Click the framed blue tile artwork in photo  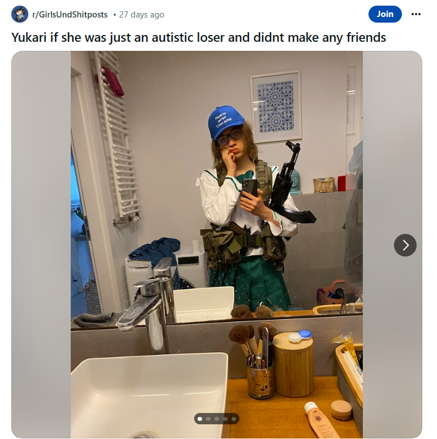tap(276, 106)
